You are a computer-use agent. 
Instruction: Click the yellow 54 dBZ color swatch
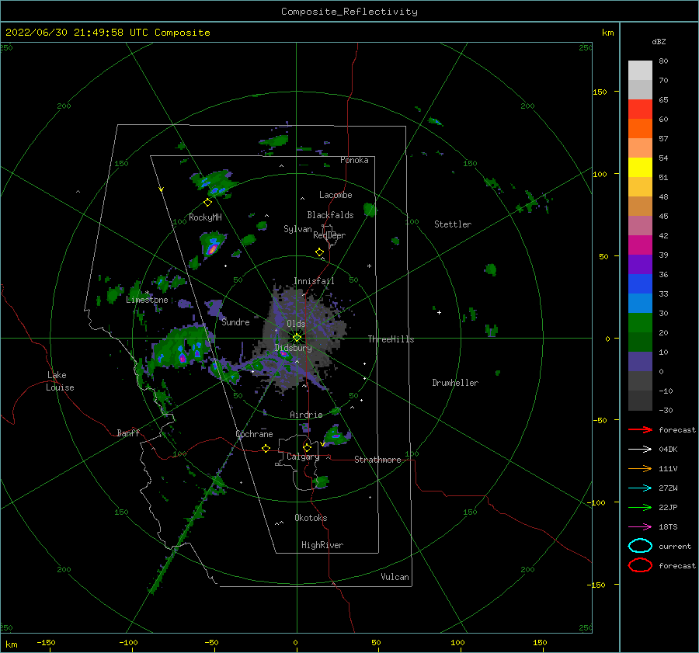(640, 167)
